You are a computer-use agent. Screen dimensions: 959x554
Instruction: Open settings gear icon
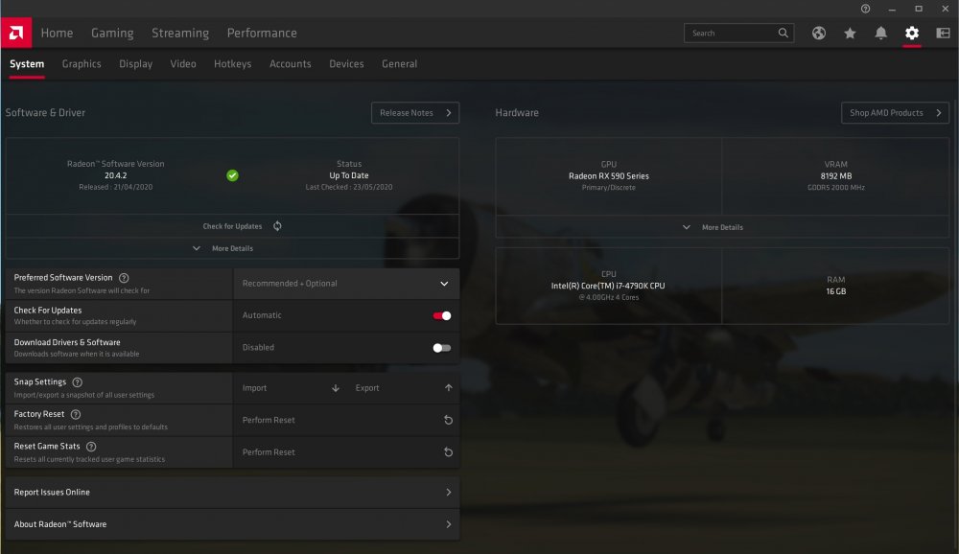[x=911, y=33]
